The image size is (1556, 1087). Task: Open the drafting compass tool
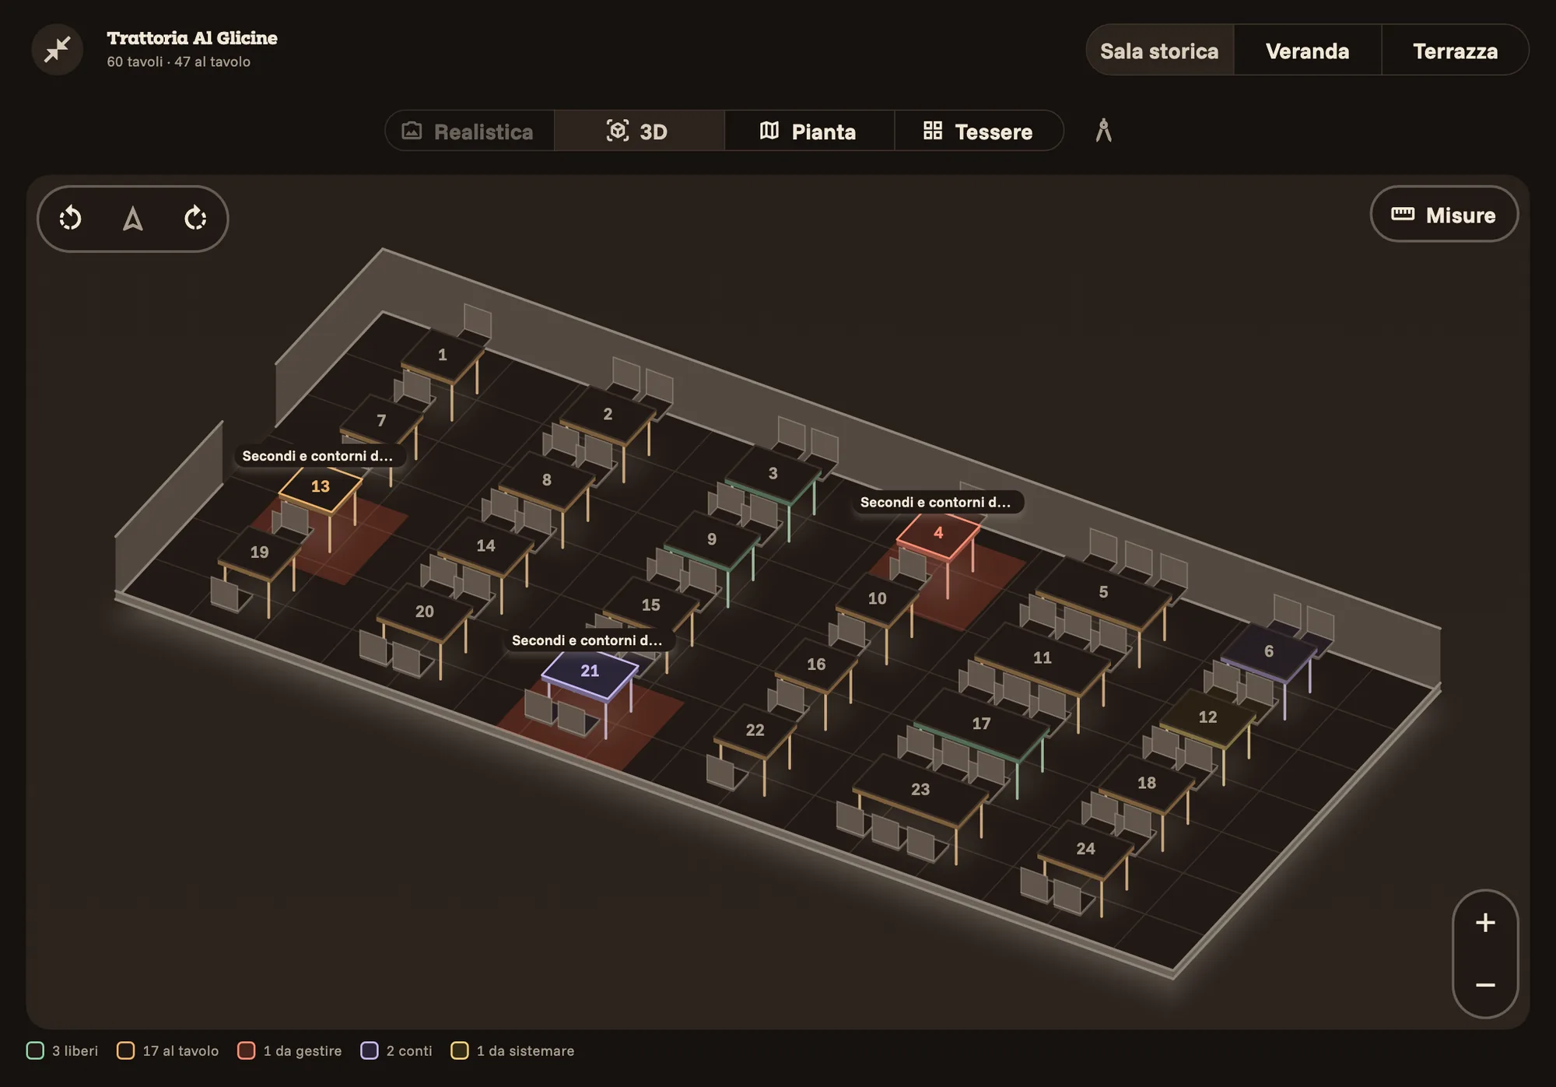click(x=1103, y=130)
